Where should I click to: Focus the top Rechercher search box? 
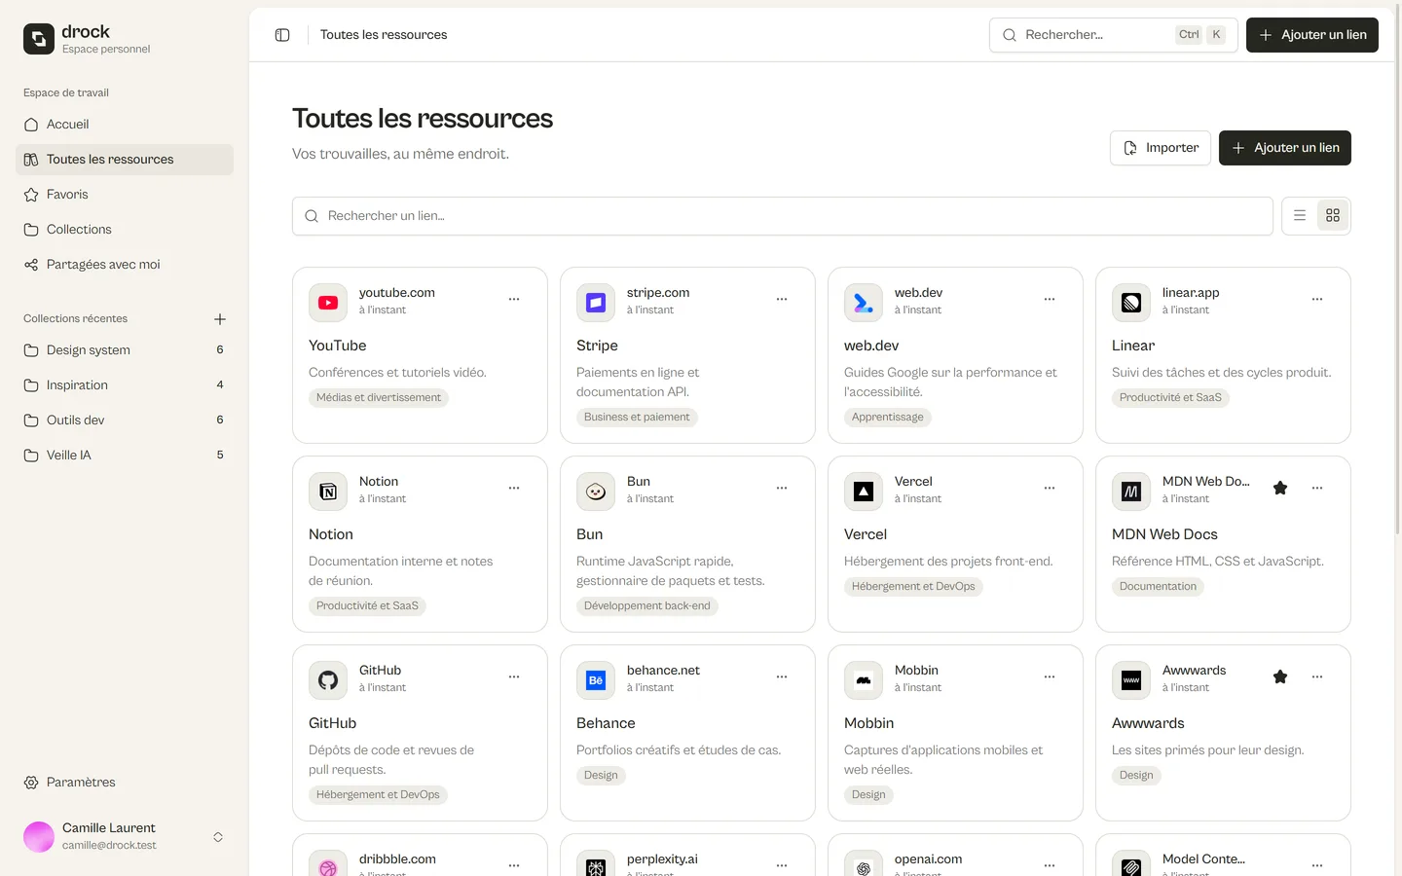(1114, 35)
